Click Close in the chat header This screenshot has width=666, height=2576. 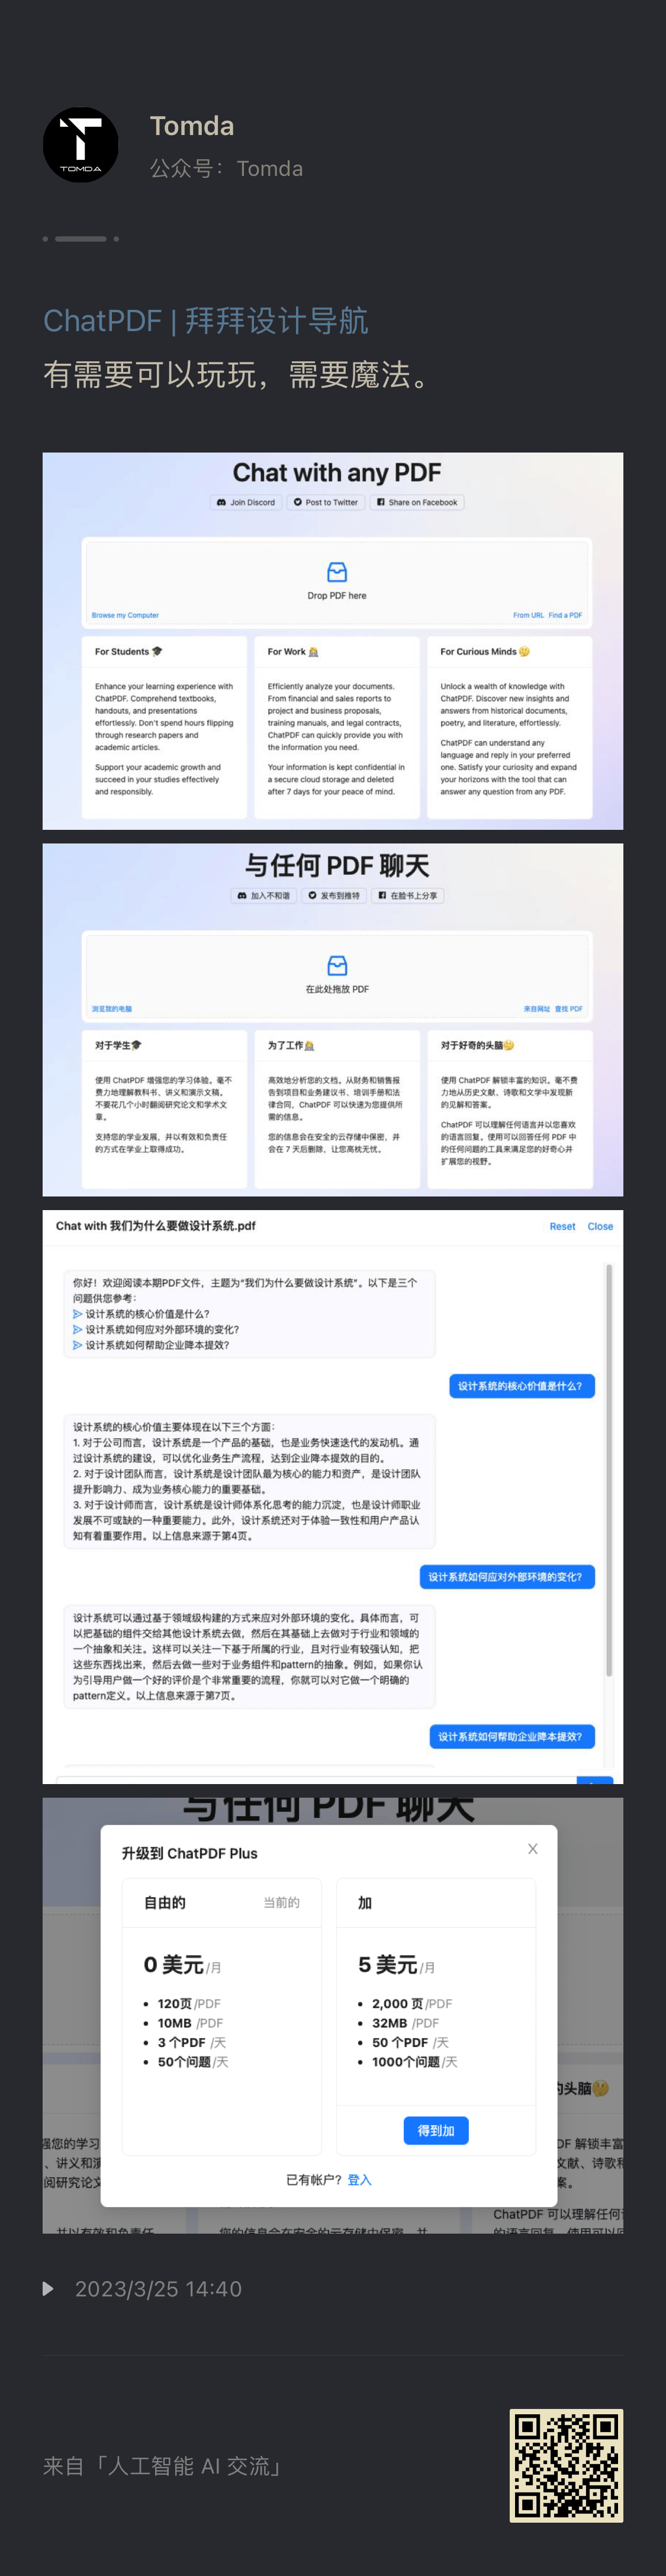[600, 1226]
